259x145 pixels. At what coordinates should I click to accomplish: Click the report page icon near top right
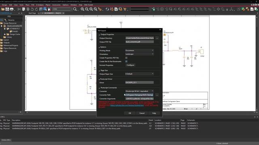point(252,9)
